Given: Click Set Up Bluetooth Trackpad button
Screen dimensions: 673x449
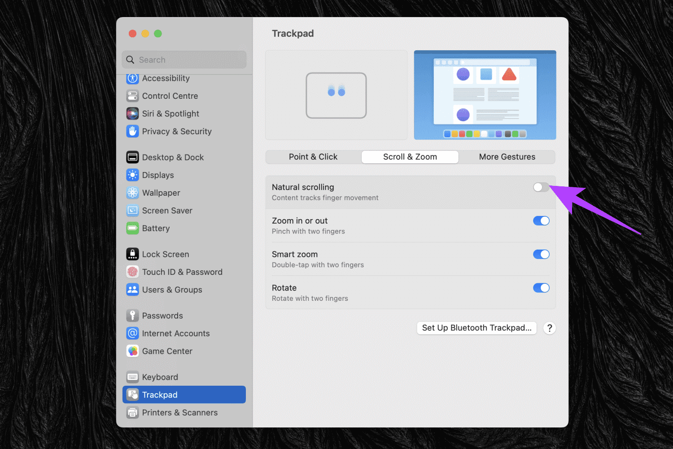Looking at the screenshot, I should pos(476,328).
